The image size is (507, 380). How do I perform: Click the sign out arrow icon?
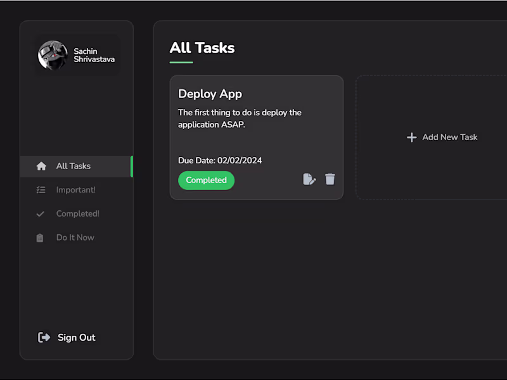click(x=44, y=338)
